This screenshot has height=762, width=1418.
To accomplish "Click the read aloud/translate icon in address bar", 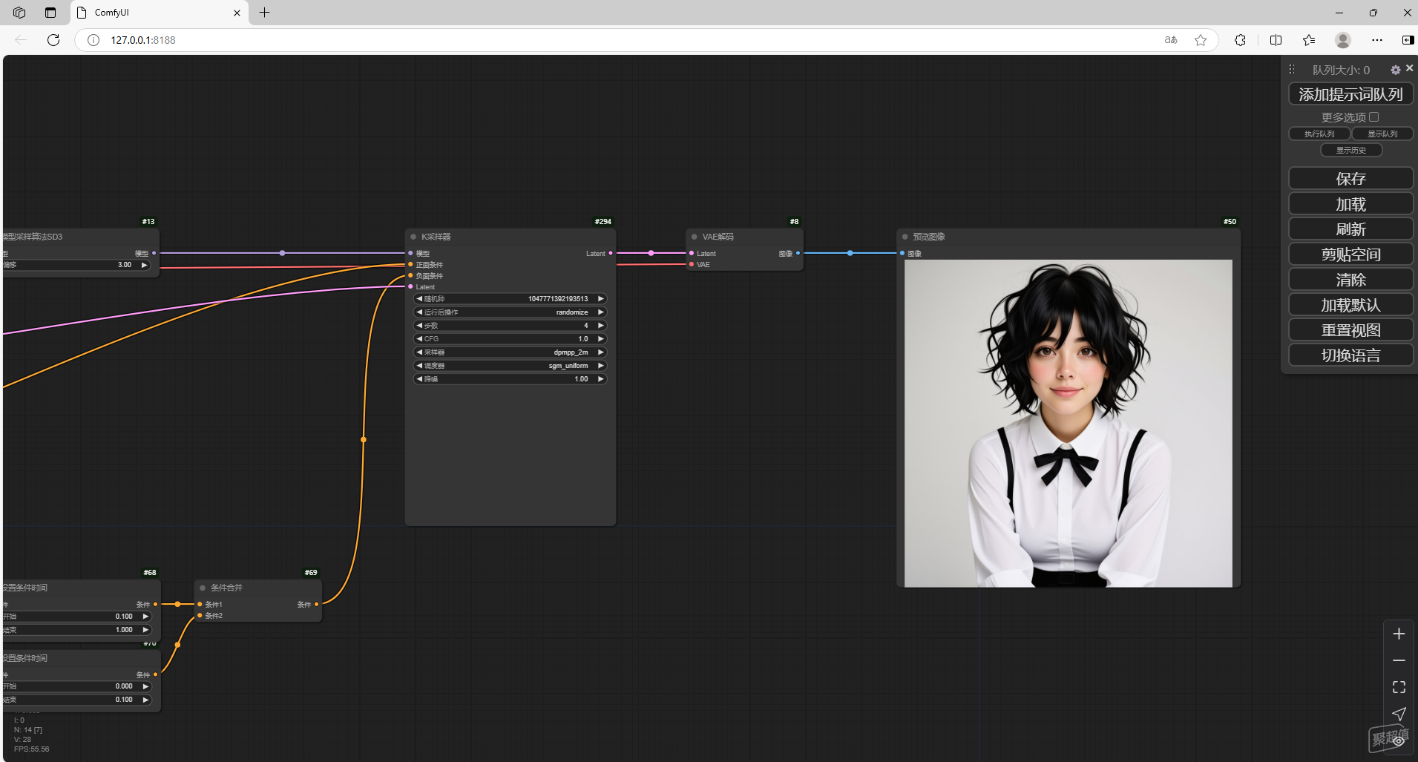I will click(1171, 40).
